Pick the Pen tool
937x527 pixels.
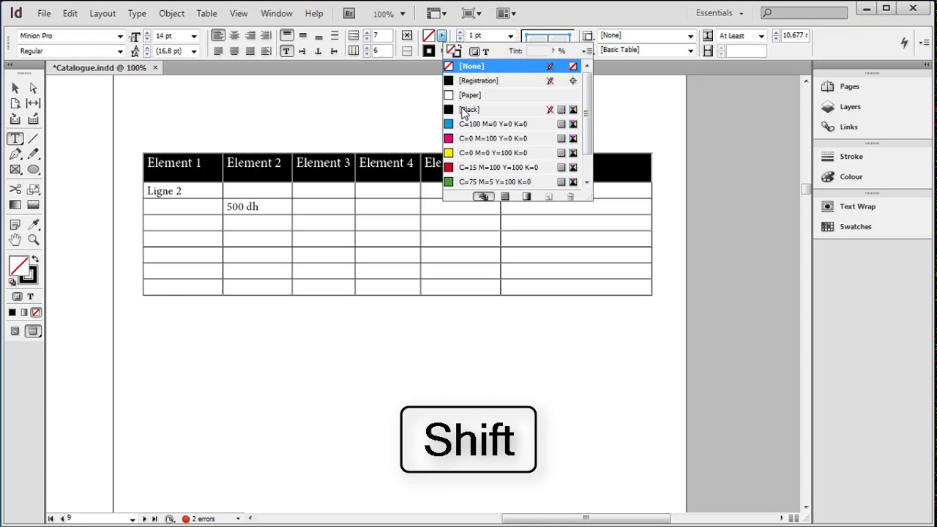(x=15, y=154)
